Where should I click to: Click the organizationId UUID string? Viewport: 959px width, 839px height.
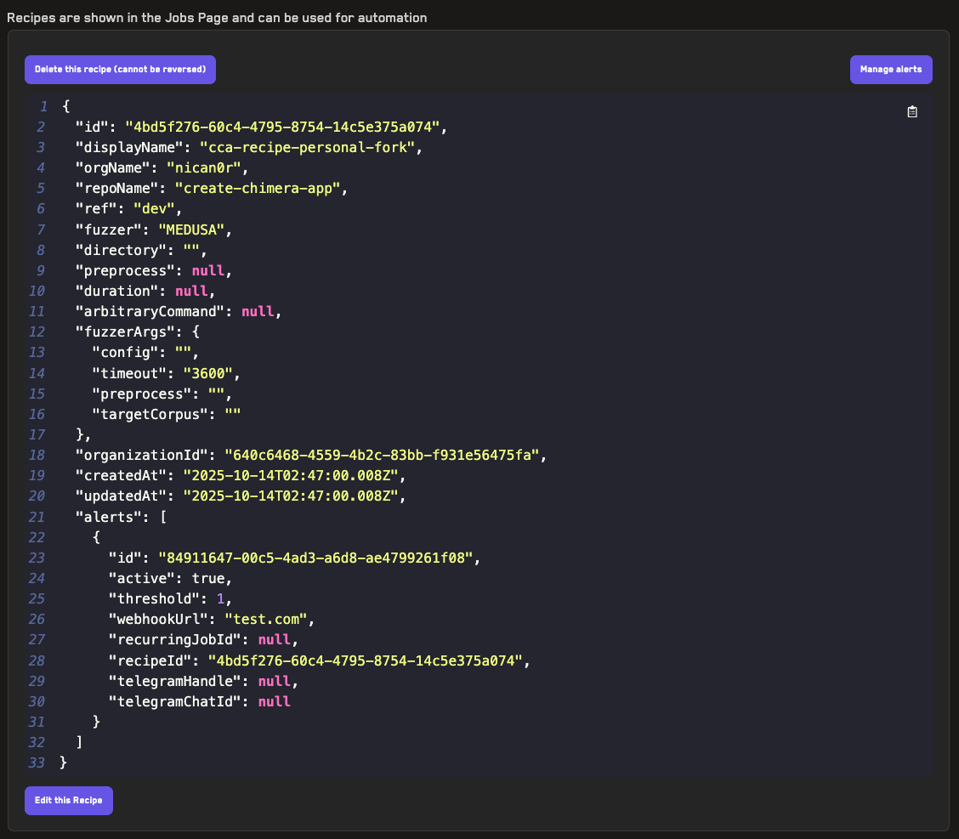pos(382,456)
